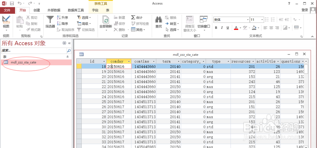Switch to the 表 table tools tab

107,10
